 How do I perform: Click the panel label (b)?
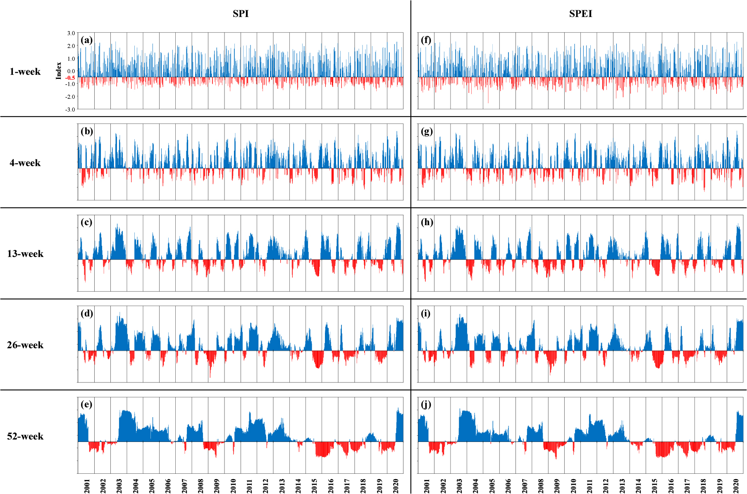[87, 131]
